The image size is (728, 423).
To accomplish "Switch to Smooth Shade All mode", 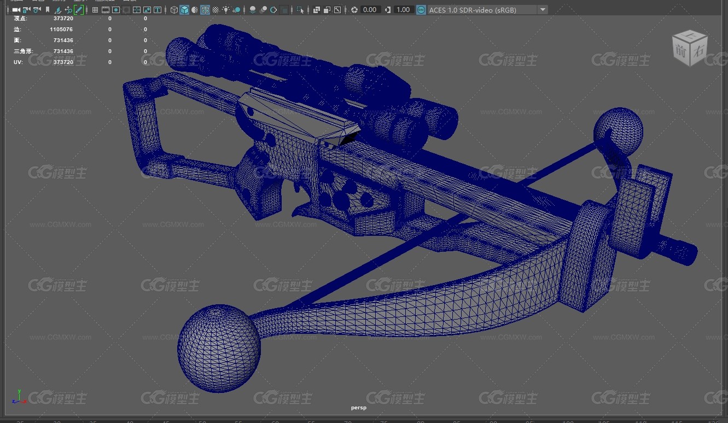I will click(184, 10).
